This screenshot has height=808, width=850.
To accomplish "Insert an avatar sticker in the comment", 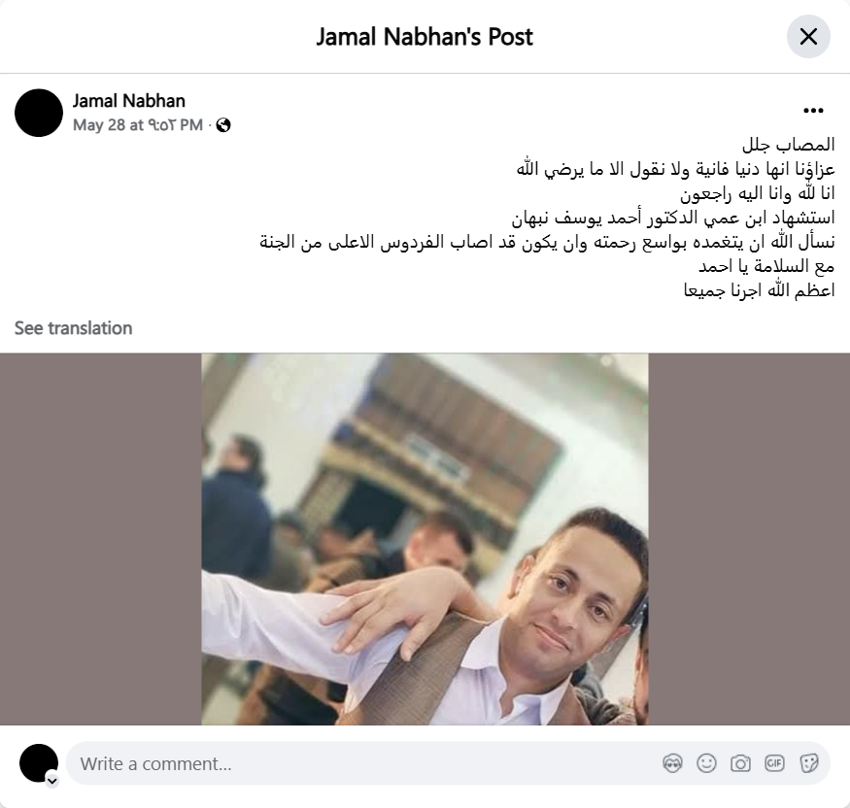I will [672, 763].
